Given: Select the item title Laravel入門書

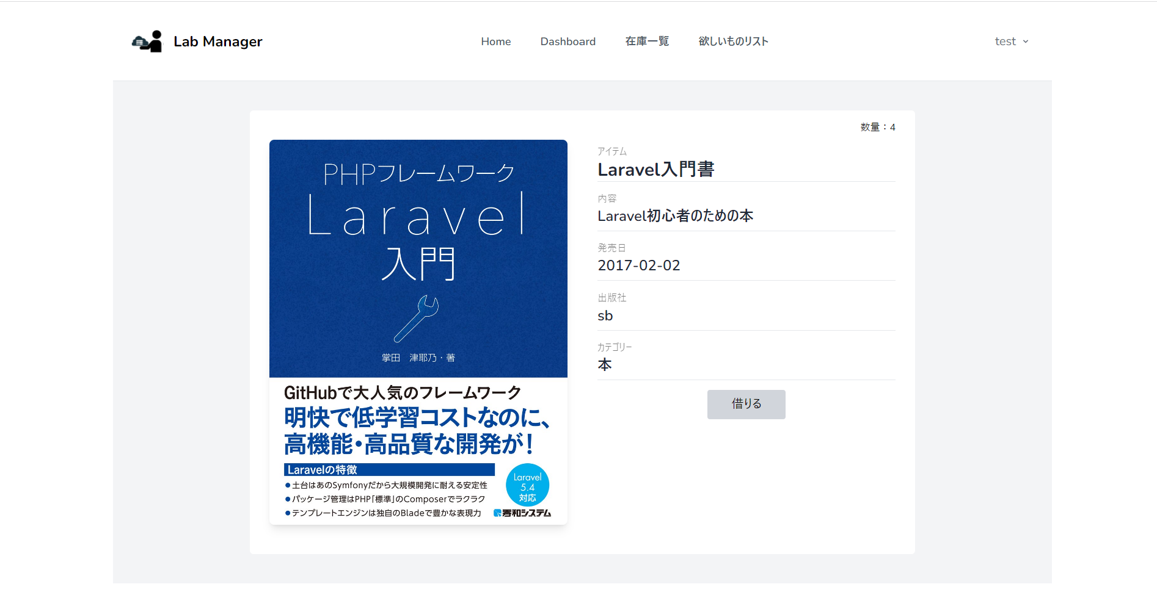Looking at the screenshot, I should click(x=655, y=169).
